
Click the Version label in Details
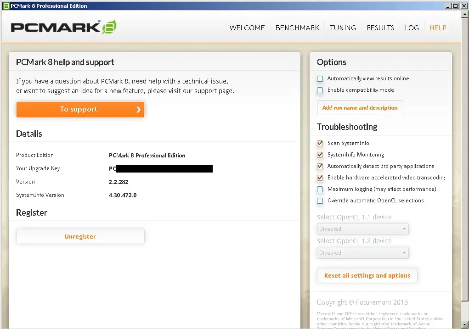point(25,182)
